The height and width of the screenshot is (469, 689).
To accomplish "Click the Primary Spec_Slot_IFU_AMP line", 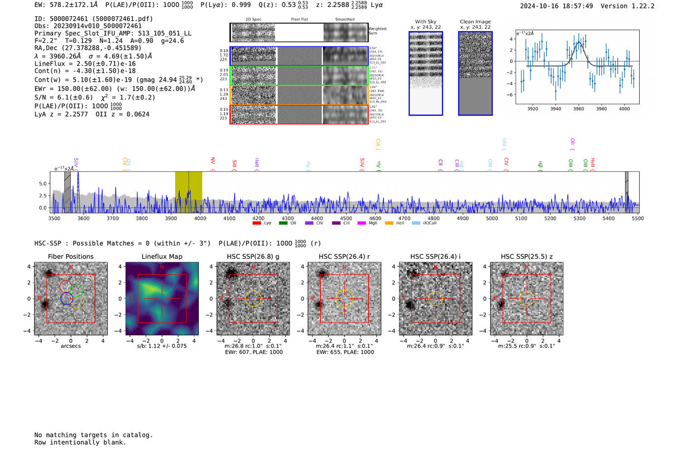I will pyautogui.click(x=113, y=33).
